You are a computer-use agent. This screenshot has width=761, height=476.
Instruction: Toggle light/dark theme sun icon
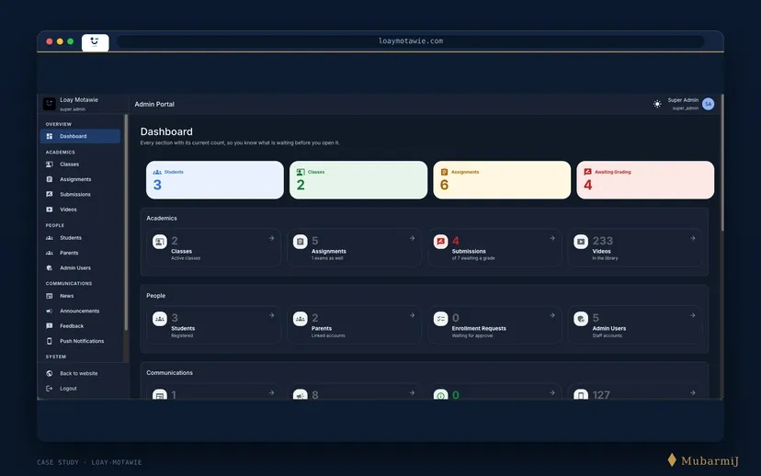pyautogui.click(x=657, y=104)
